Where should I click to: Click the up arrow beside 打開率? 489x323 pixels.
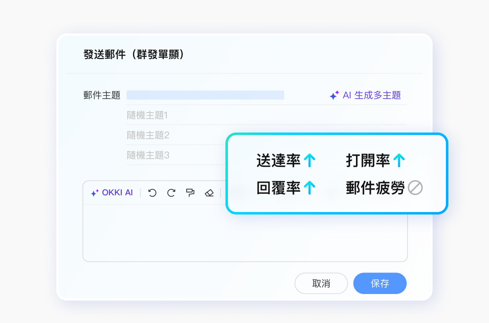399,161
